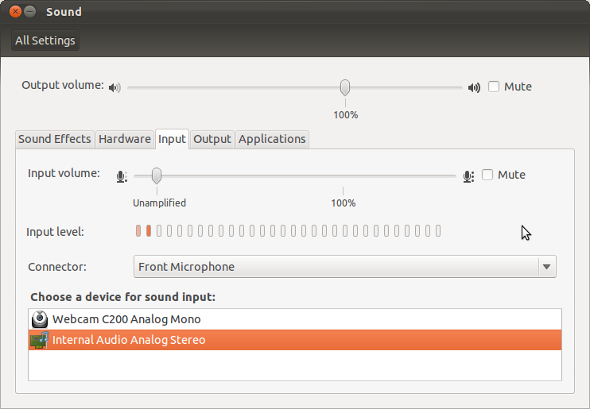The image size is (590, 409).
Task: Open the Connector dropdown showing Front Microphone
Action: [x=334, y=267]
